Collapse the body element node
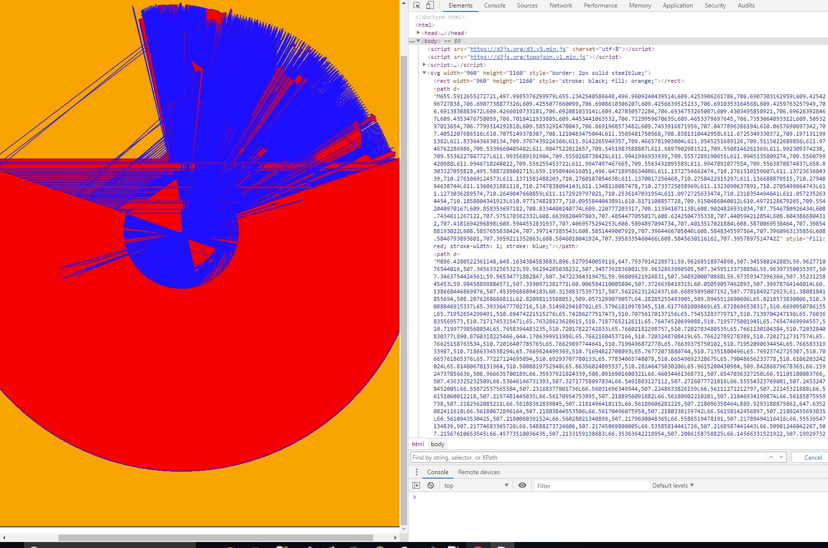 click(x=418, y=41)
